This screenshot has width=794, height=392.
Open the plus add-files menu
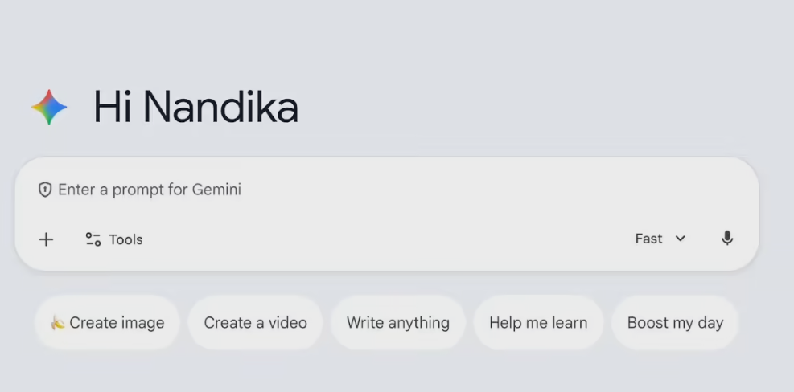point(47,239)
